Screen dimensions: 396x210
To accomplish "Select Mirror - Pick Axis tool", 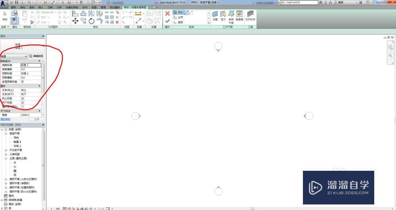I will pyautogui.click(x=91, y=13).
